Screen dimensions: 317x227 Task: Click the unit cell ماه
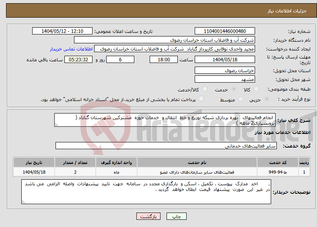point(116,172)
